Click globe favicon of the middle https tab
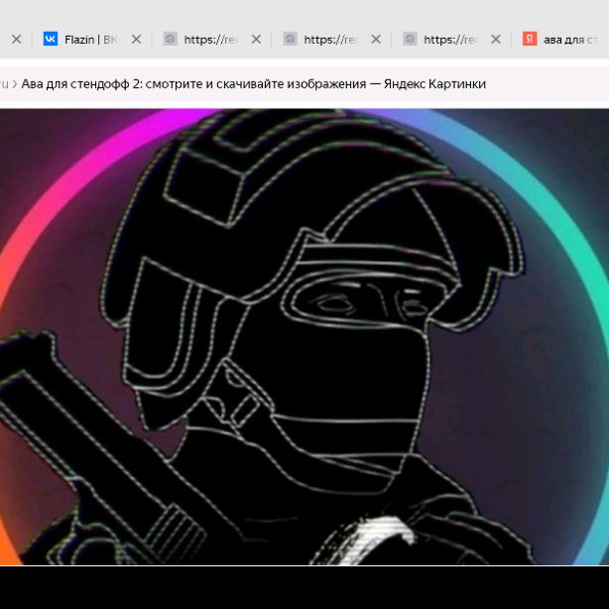This screenshot has height=609, width=609. [x=291, y=39]
